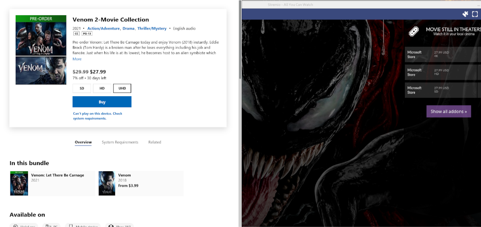Switch to the Related tab
The height and width of the screenshot is (227, 481).
(155, 142)
